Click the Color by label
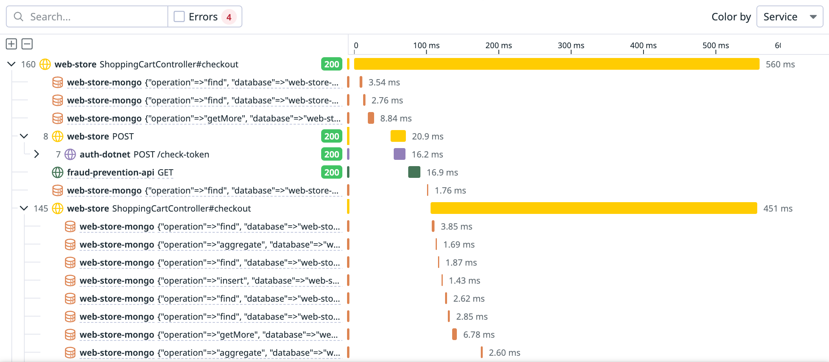 coord(731,17)
